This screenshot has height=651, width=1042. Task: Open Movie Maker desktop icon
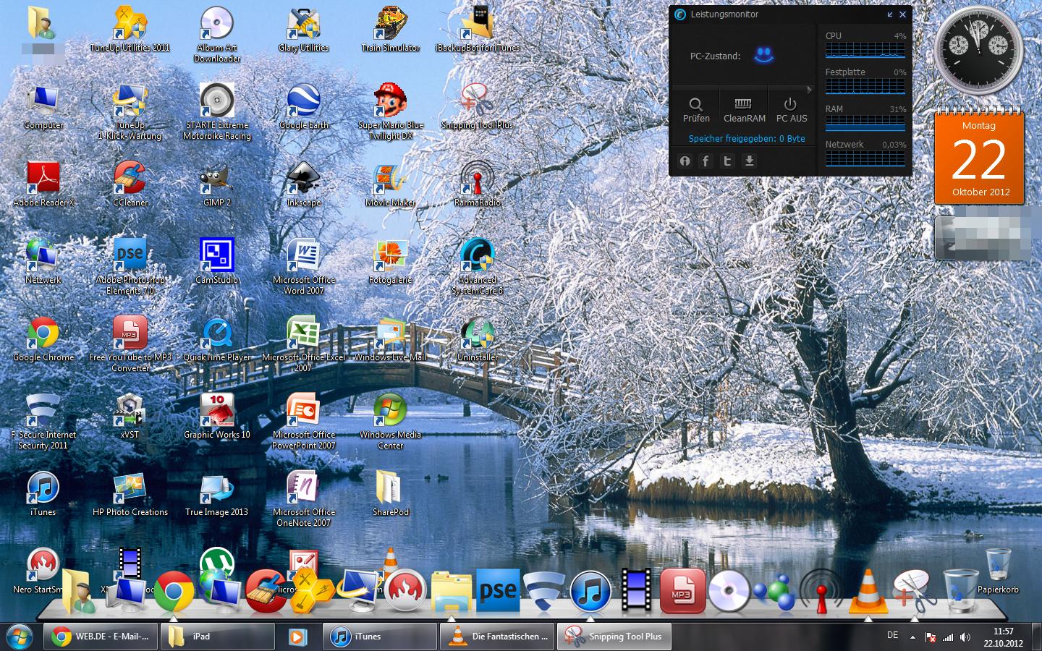[391, 184]
